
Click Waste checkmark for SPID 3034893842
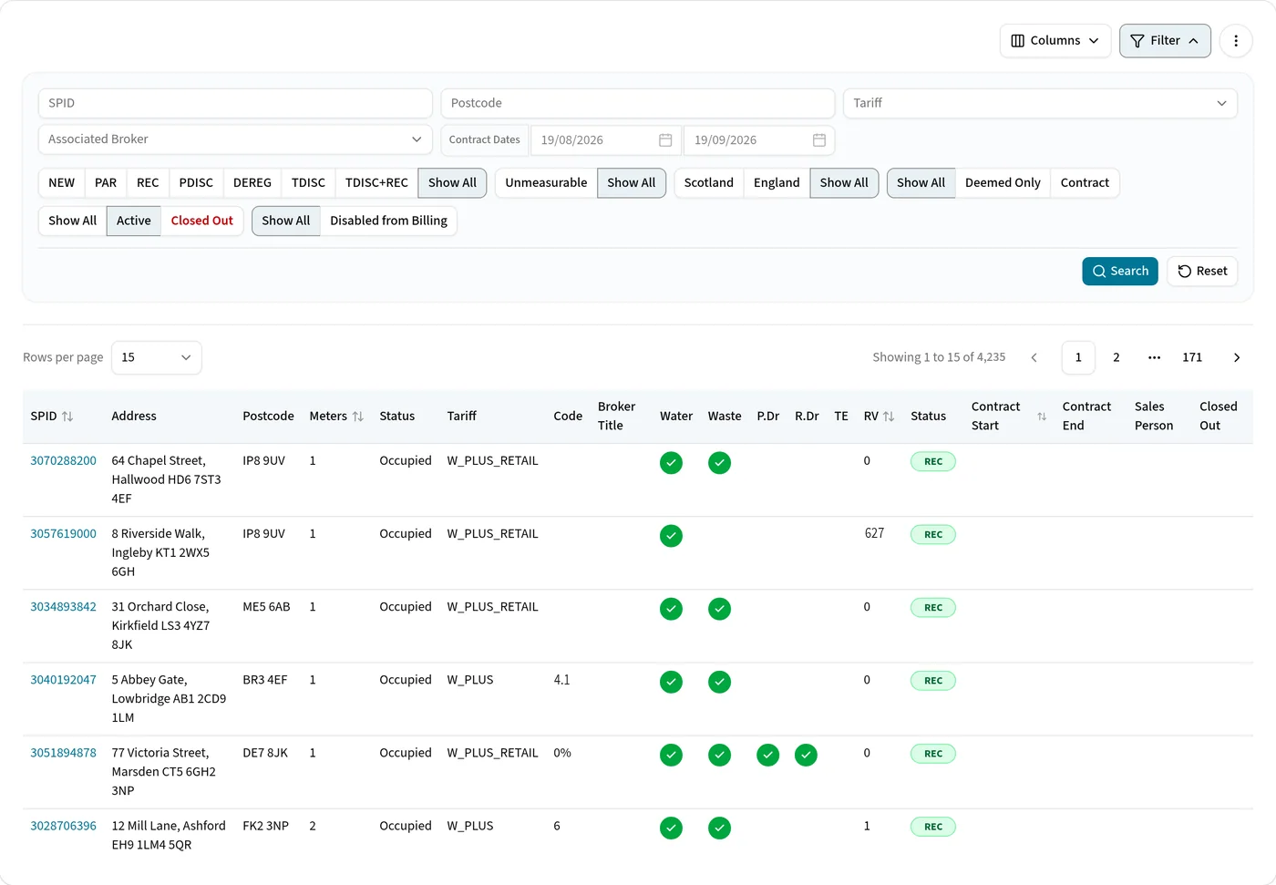(720, 609)
